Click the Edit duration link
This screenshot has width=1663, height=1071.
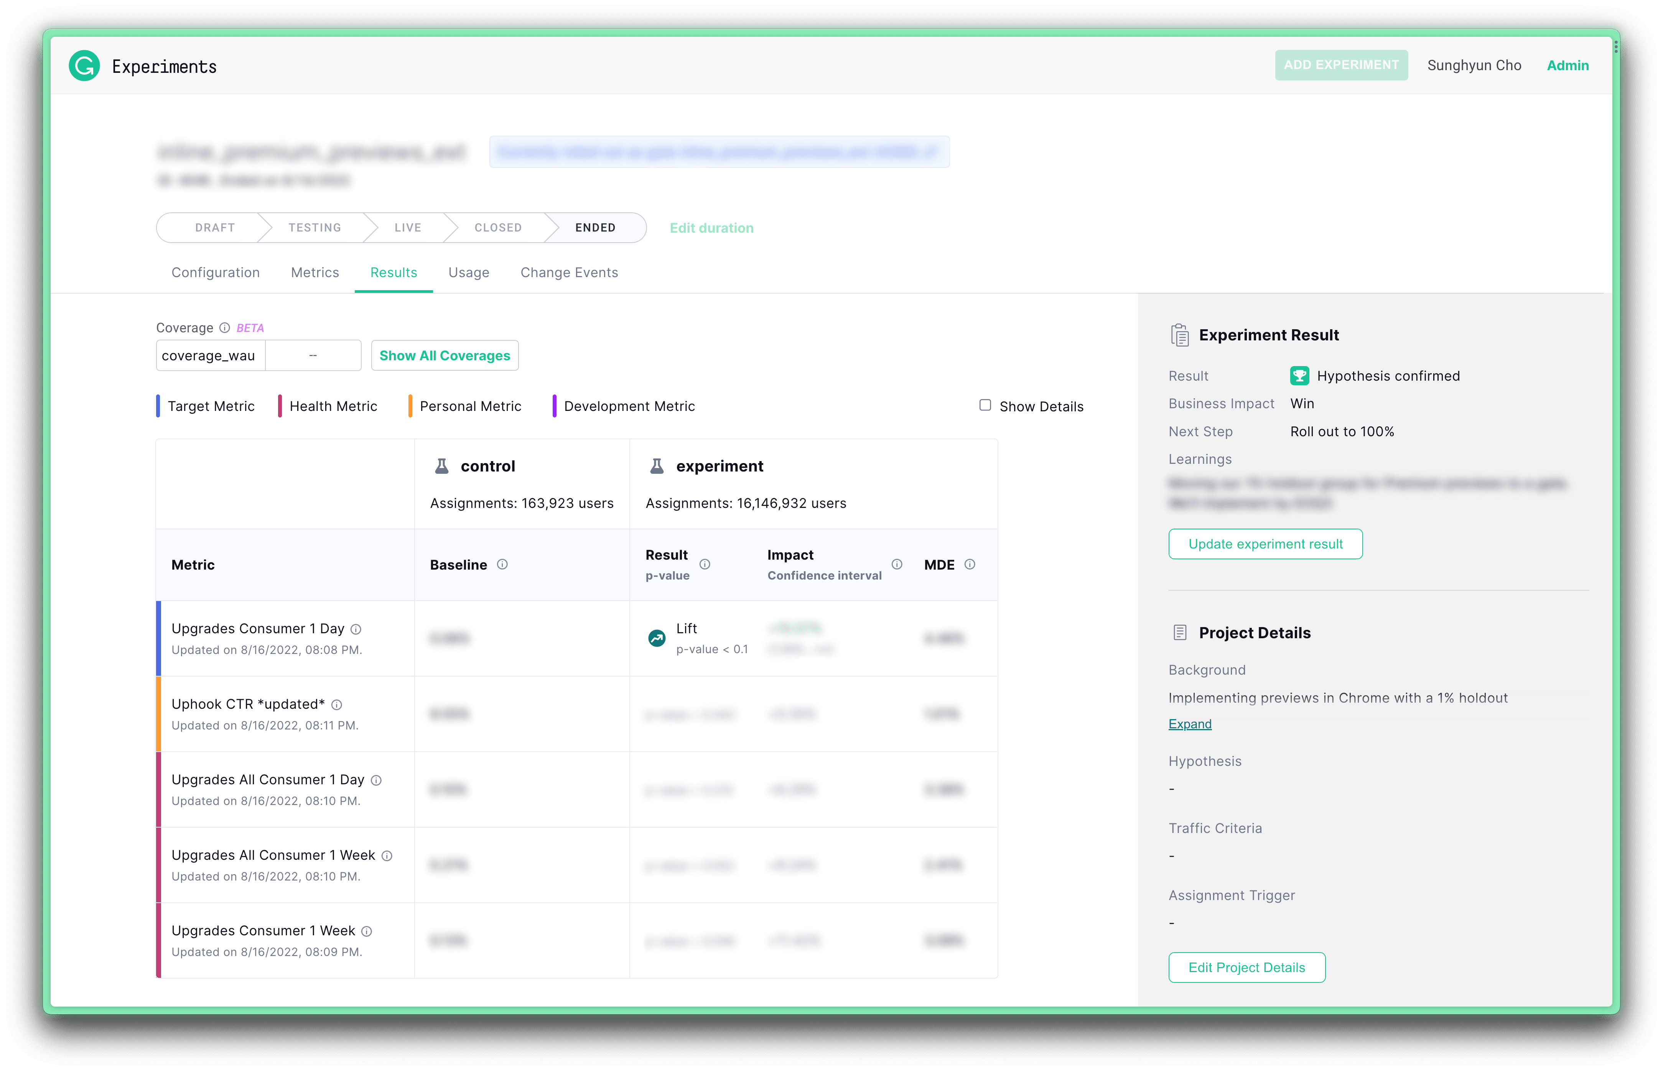point(711,228)
